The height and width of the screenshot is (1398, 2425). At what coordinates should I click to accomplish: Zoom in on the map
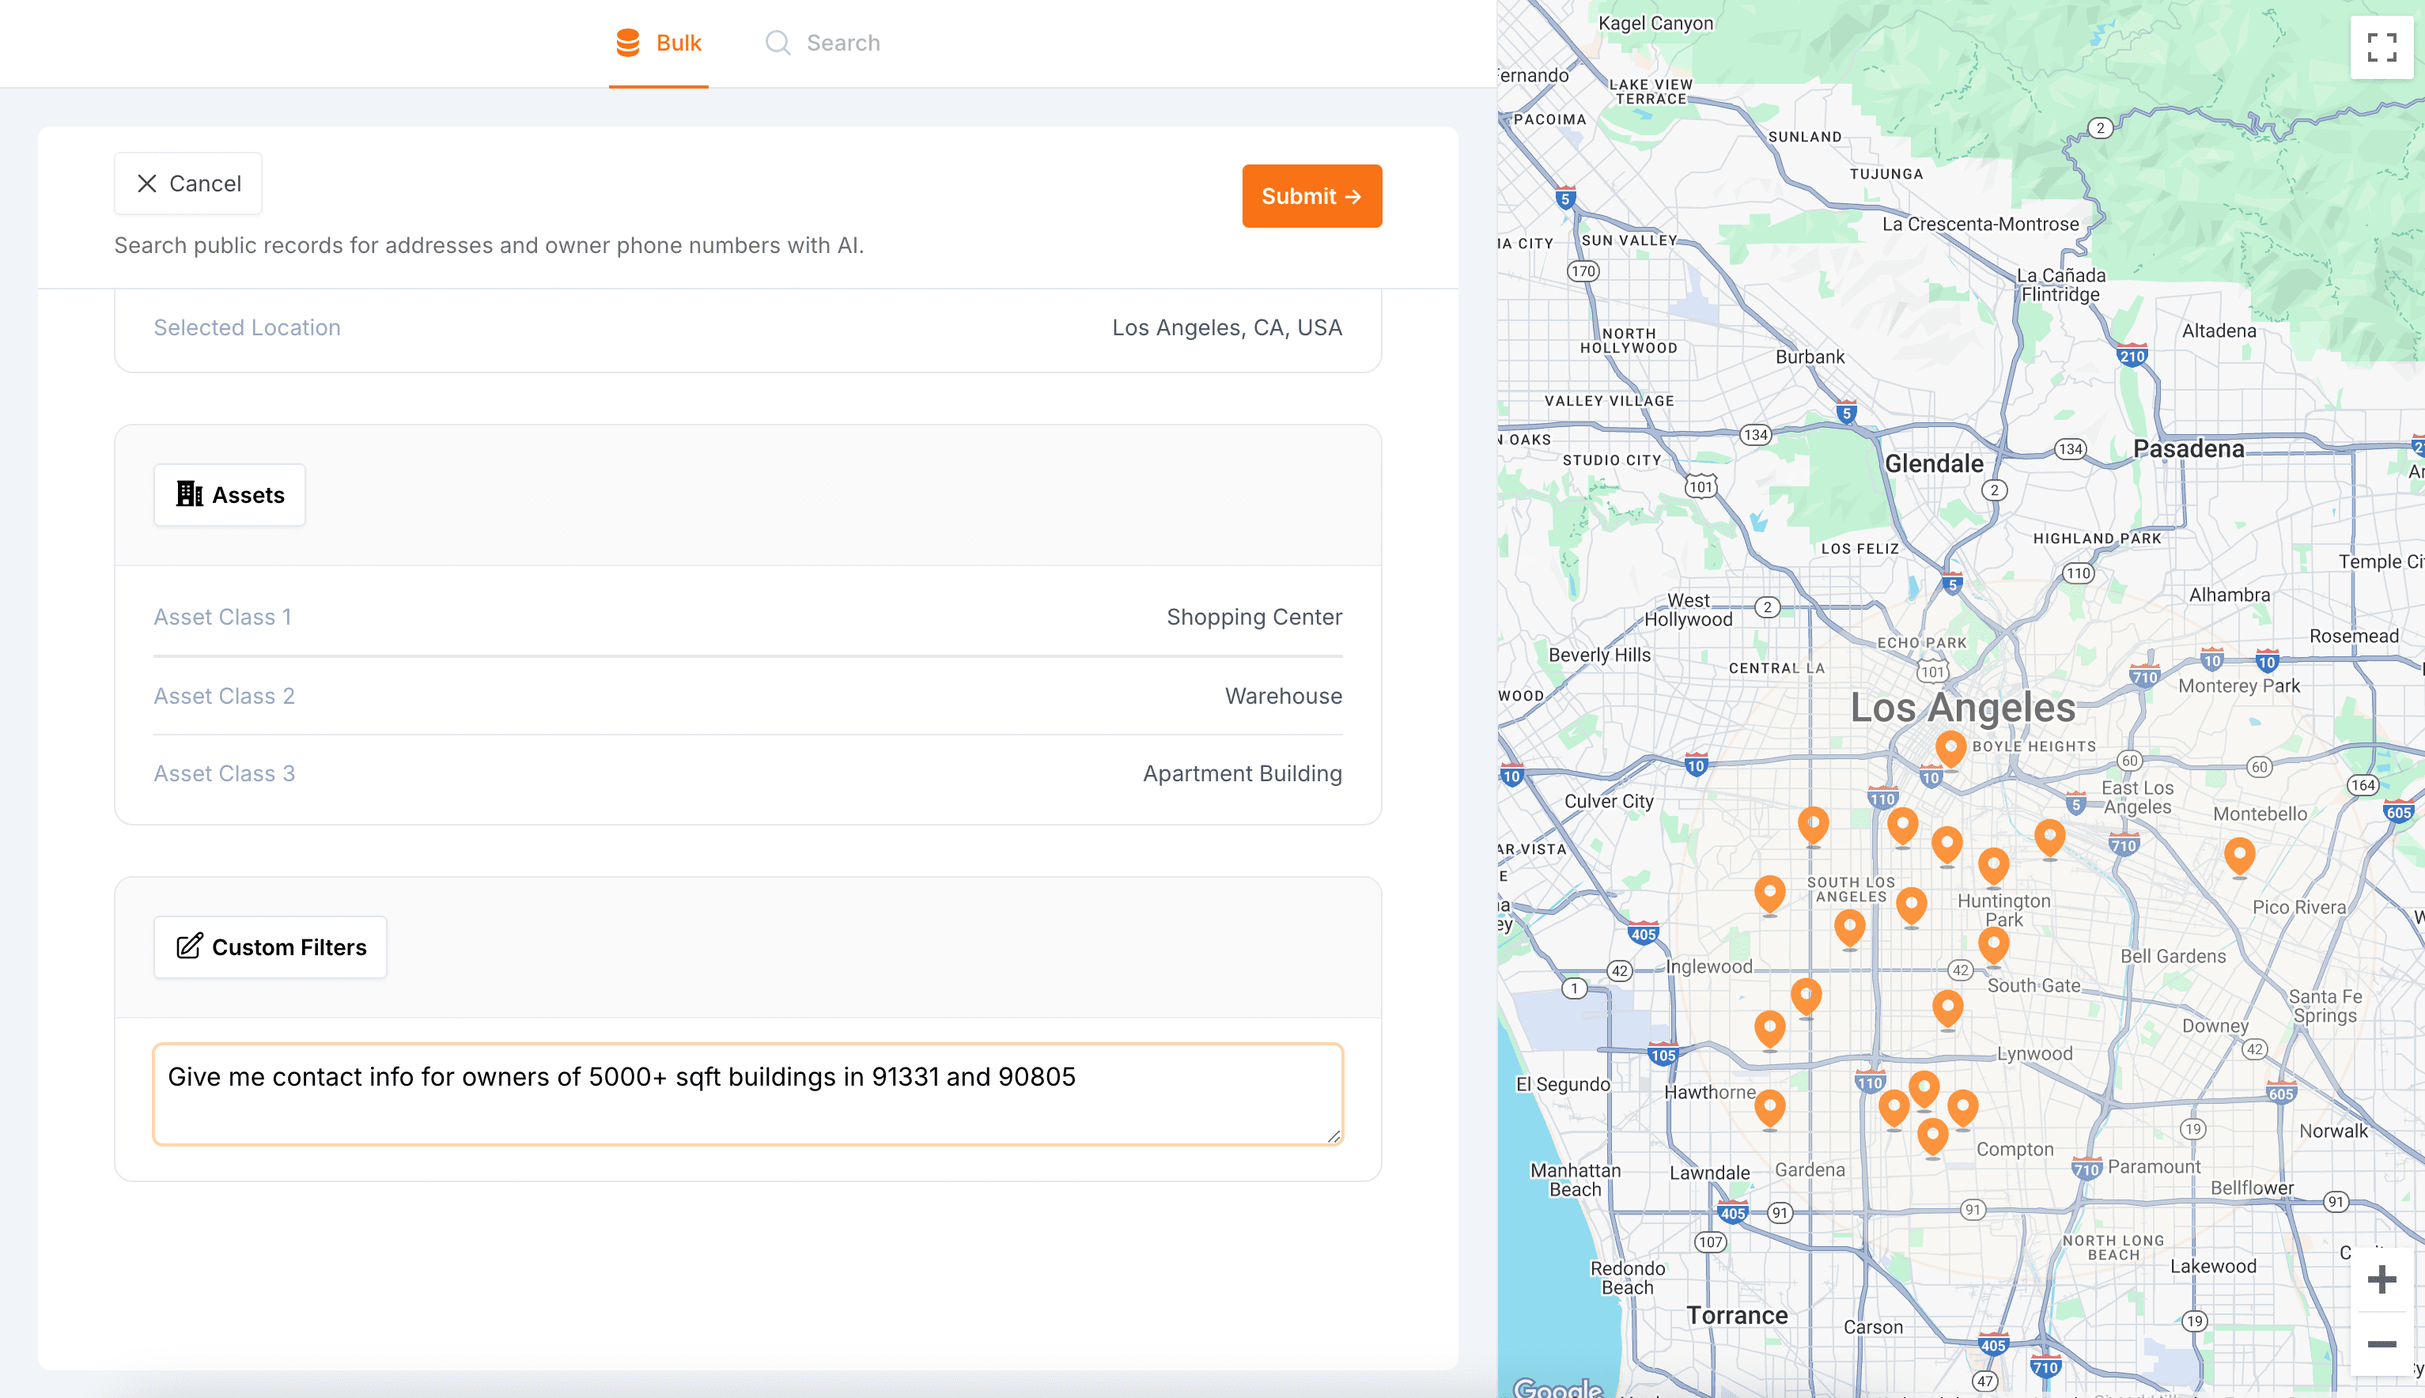[x=2381, y=1279]
